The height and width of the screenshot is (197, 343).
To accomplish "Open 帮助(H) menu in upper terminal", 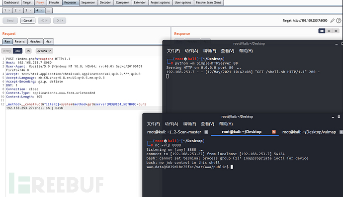I will click(x=246, y=51).
